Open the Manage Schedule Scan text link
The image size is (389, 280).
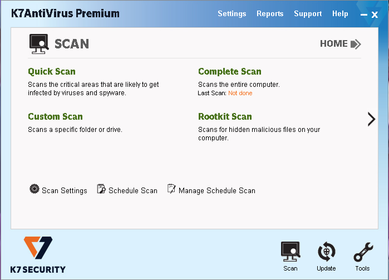(217, 190)
